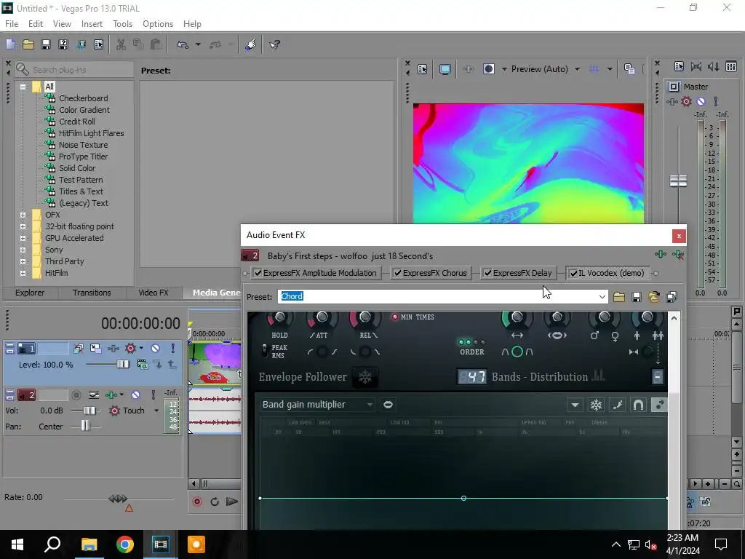The height and width of the screenshot is (559, 745).
Task: Invert track phase on audio track 2
Action: [x=94, y=395]
